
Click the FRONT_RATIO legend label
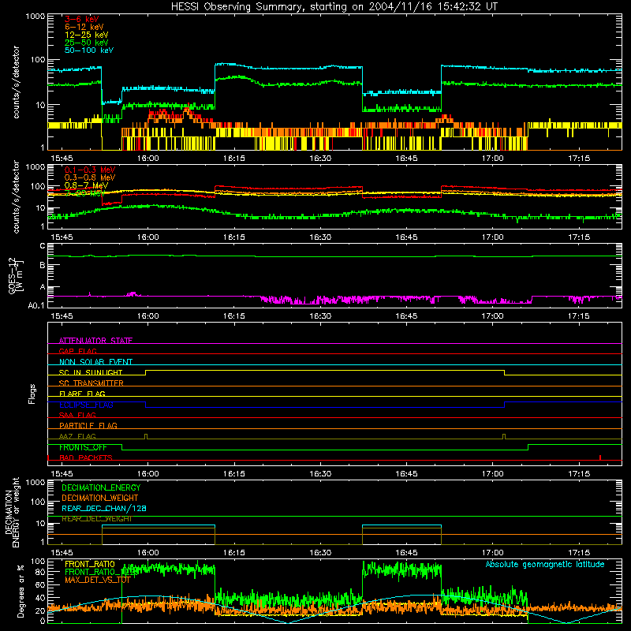click(x=90, y=564)
